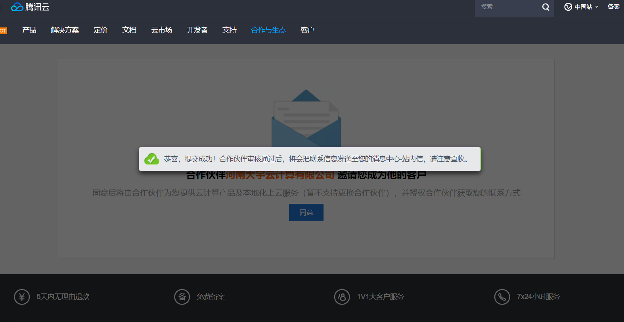Click the phone 7x24 service icon

click(x=502, y=297)
